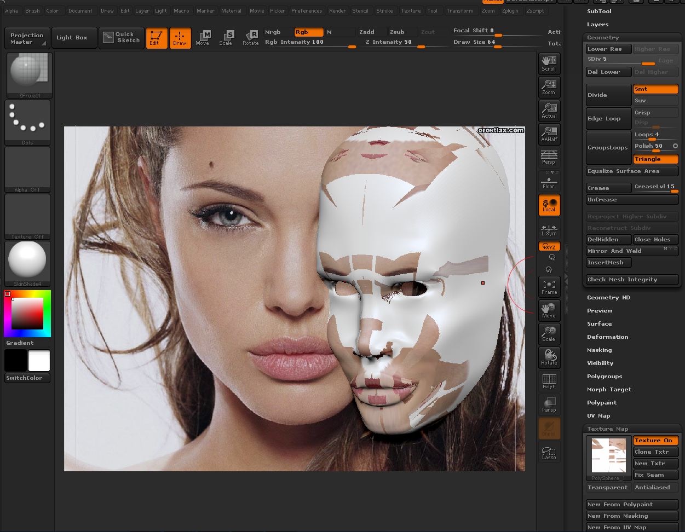
Task: Click the Divide geometry button
Action: coord(609,95)
